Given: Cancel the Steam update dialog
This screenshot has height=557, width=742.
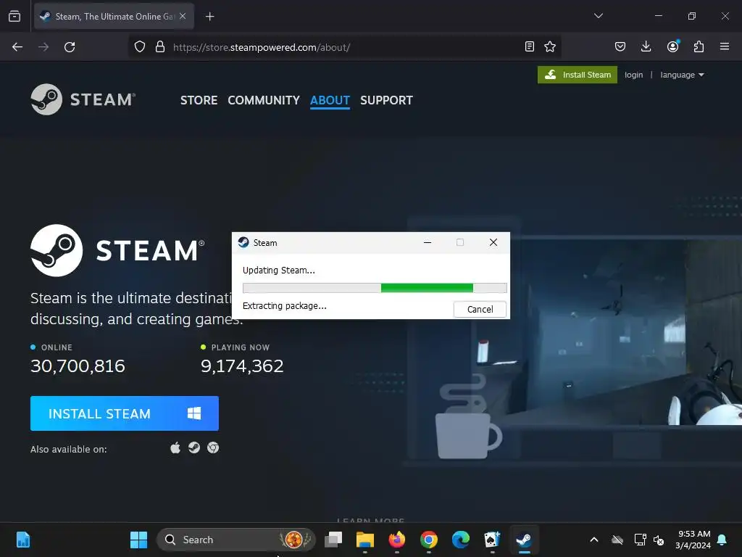Looking at the screenshot, I should coord(480,309).
